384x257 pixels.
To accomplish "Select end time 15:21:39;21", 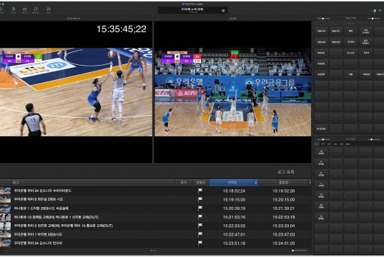I will point(284,208).
